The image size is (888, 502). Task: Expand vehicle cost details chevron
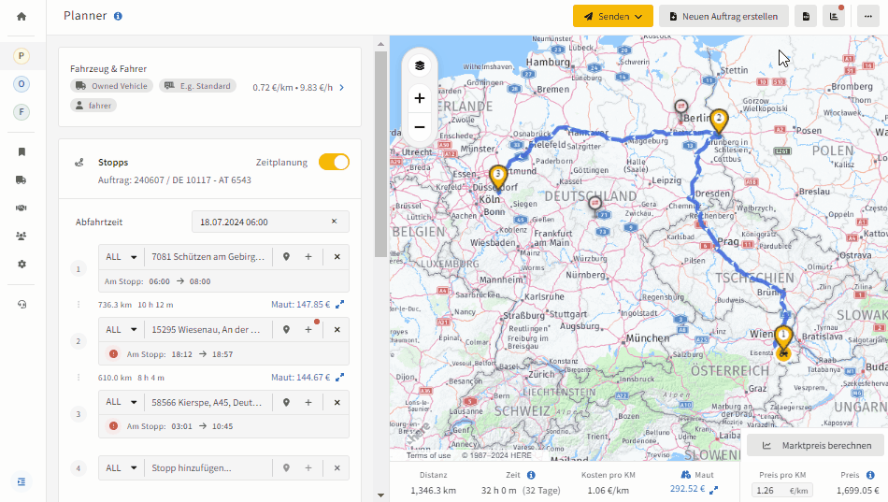341,87
